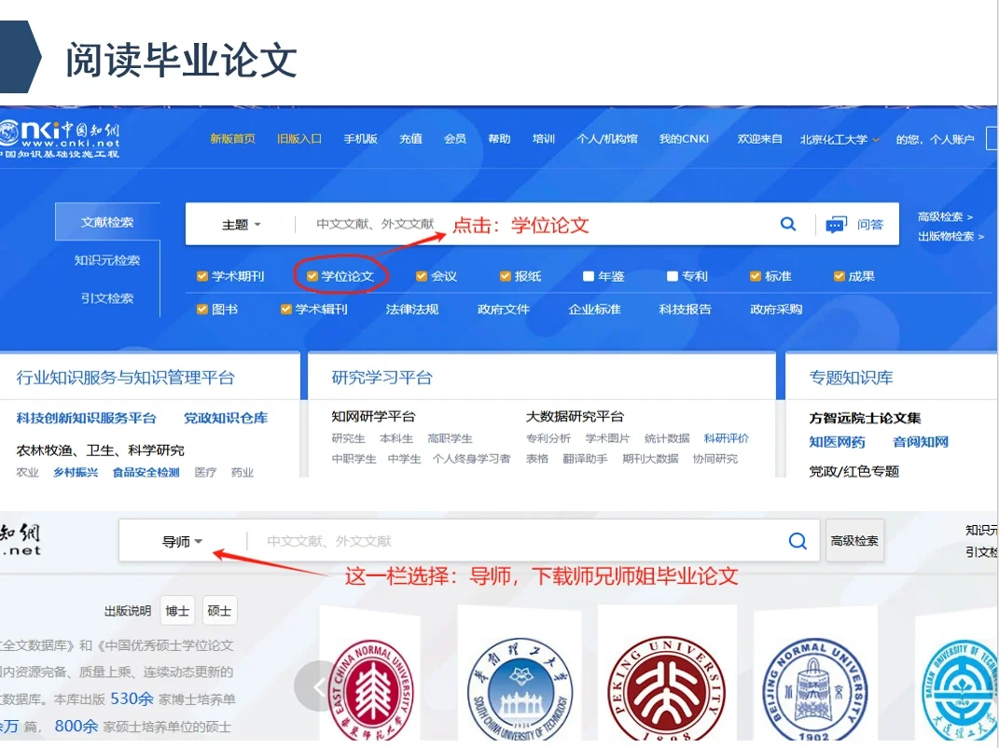This screenshot has height=748, width=999.
Task: Click the 高级检索 button in lower search bar
Action: [x=854, y=541]
